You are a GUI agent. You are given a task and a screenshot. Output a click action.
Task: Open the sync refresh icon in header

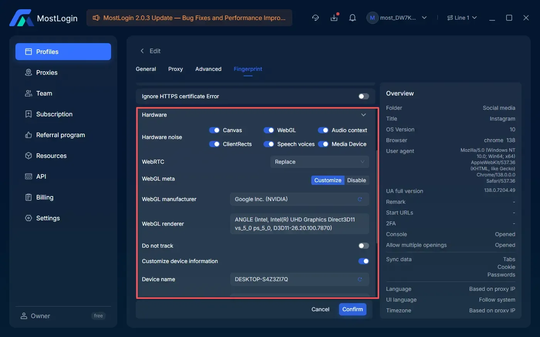(x=316, y=18)
